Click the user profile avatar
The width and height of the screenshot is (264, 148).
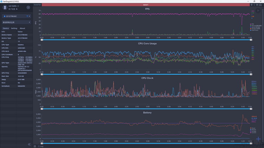(5, 7)
